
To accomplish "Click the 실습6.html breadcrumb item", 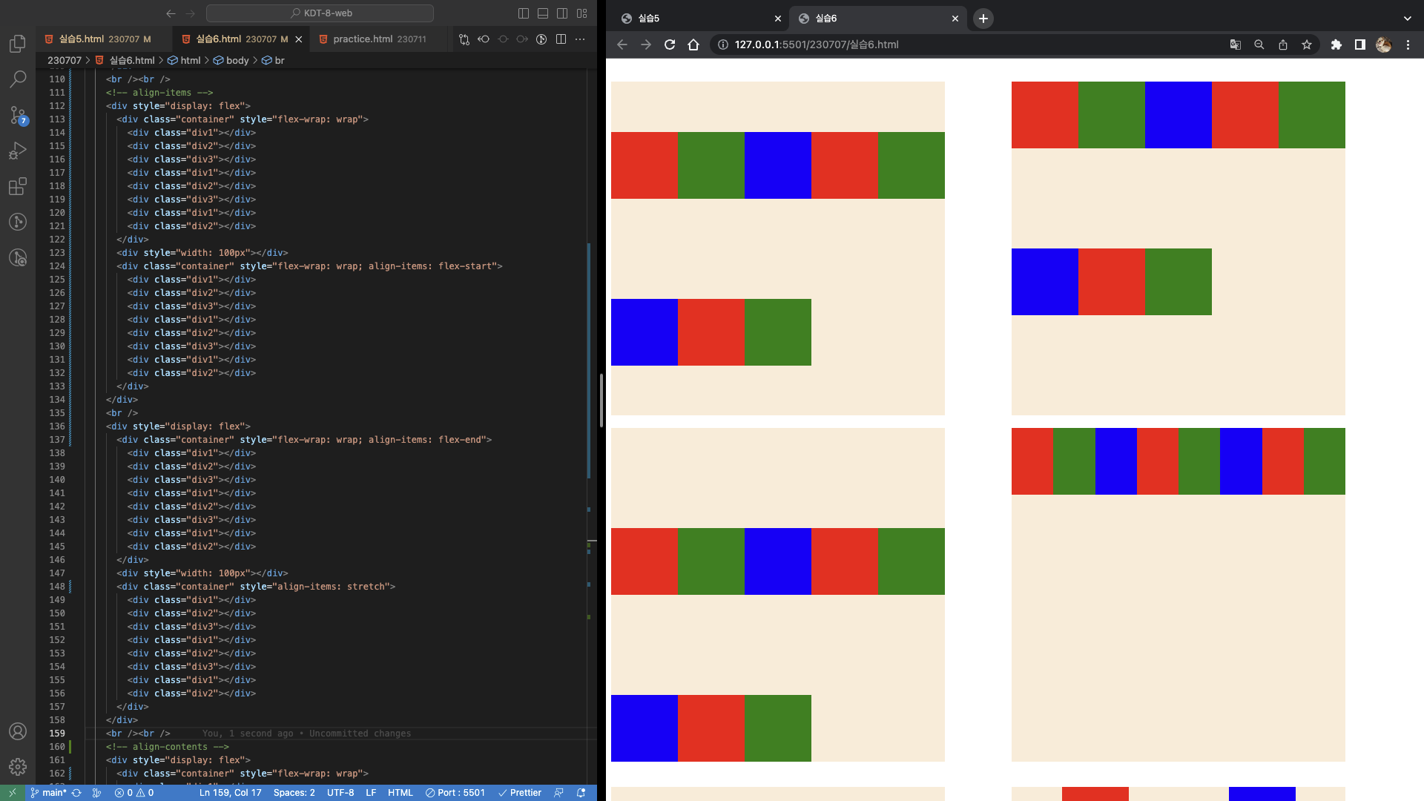I will (132, 61).
